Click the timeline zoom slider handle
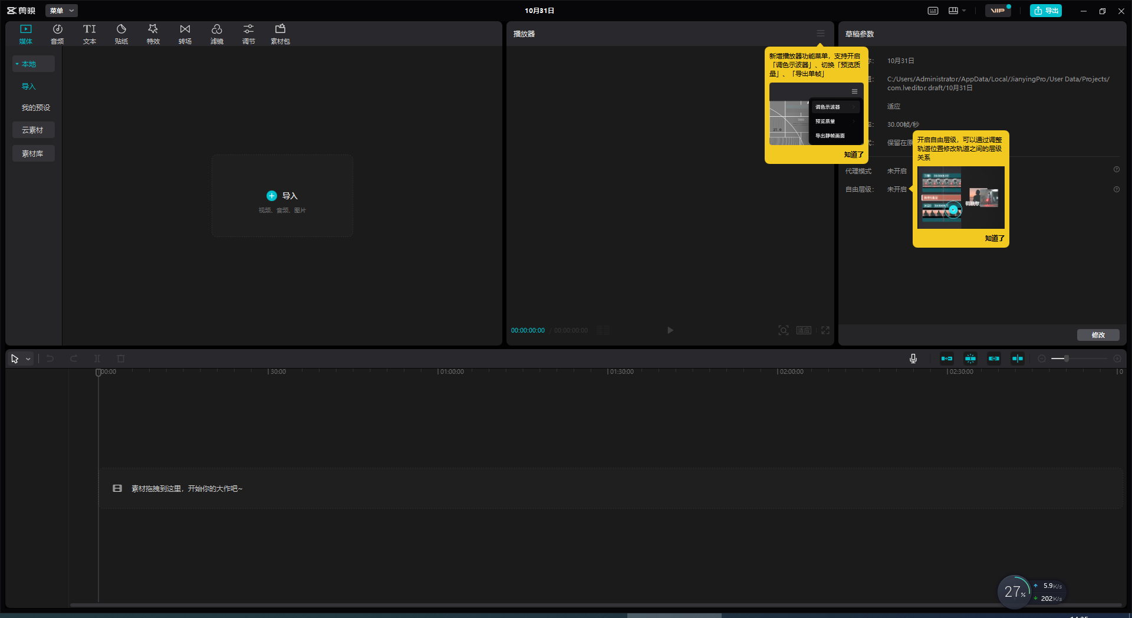 tap(1066, 359)
